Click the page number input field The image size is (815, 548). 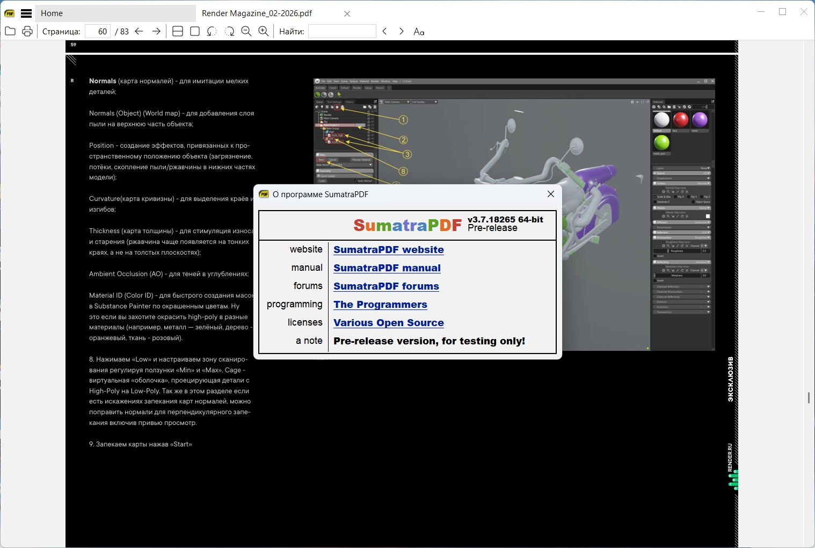[98, 31]
